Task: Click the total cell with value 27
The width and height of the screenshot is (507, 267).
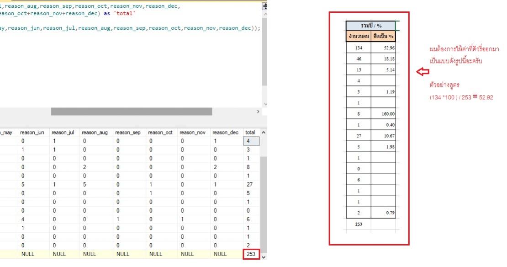Action: [x=251, y=185]
